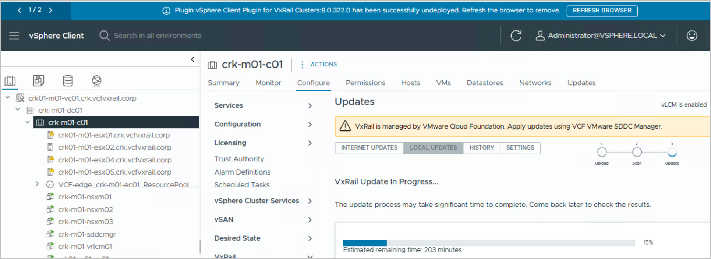Open the Administrator user dropdown
Viewport: 711px width, 259px height.
point(602,36)
